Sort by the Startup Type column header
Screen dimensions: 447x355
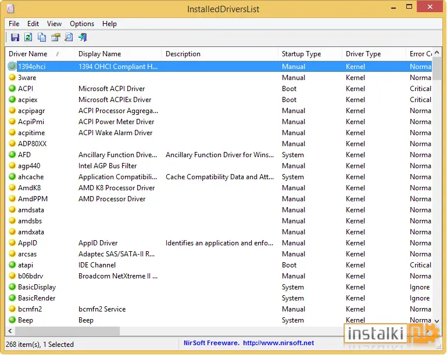pos(310,54)
